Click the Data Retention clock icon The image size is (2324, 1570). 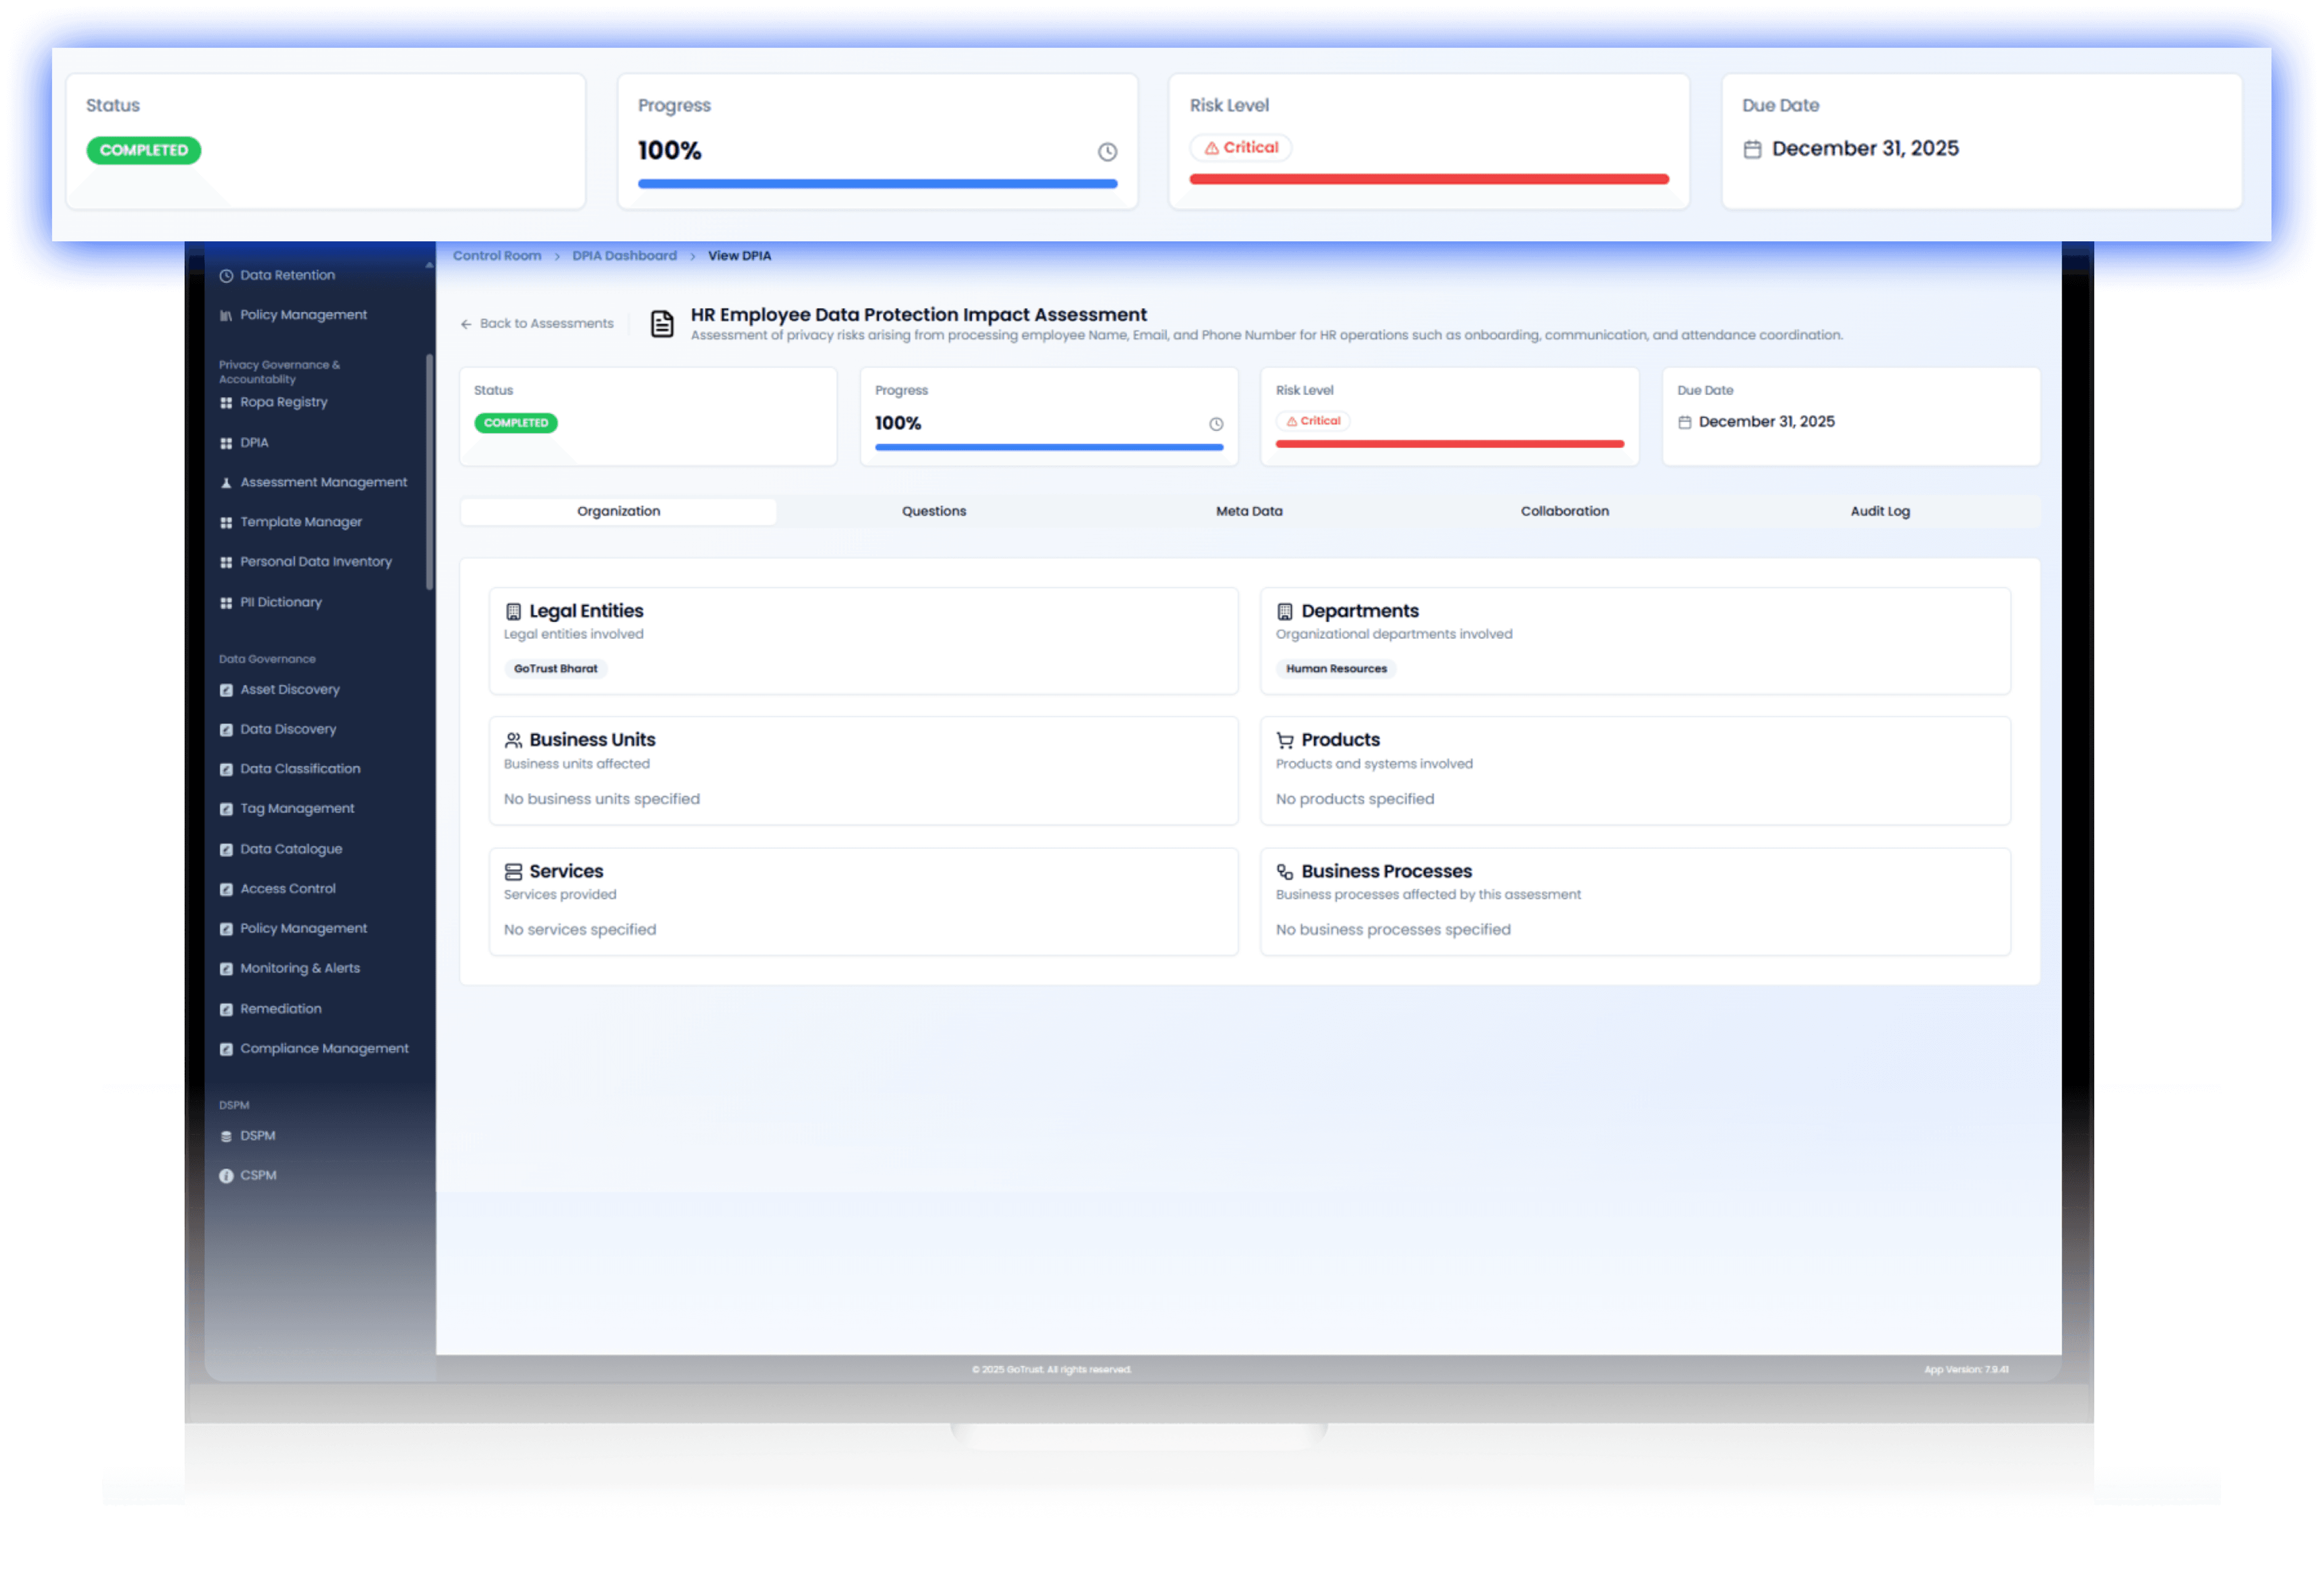pos(226,276)
